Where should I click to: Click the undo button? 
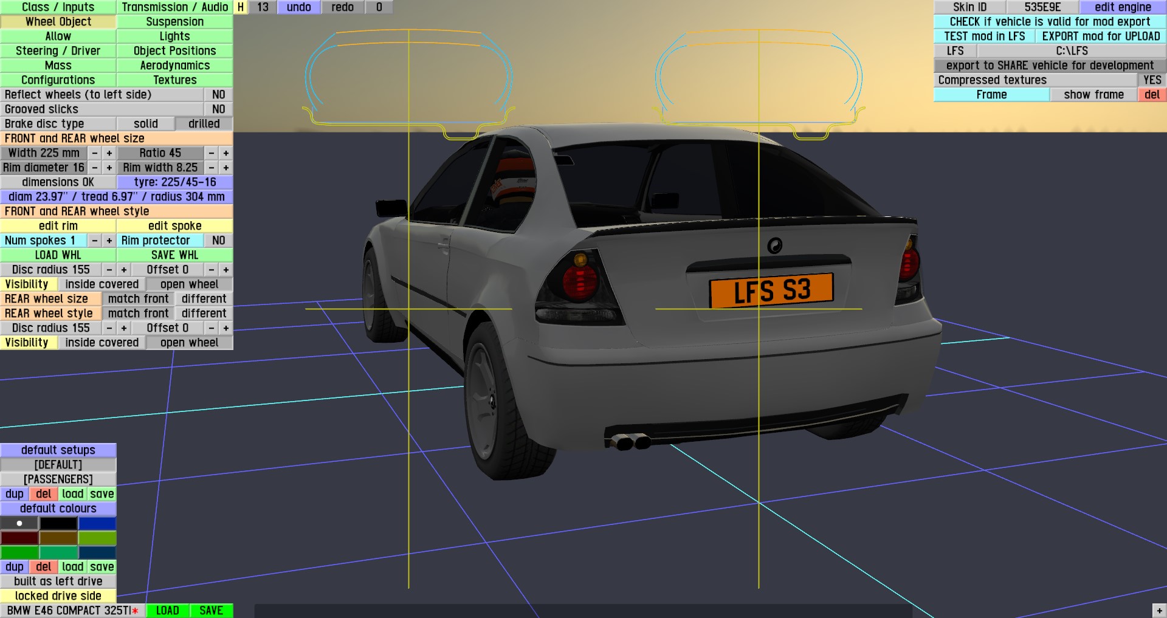pos(299,7)
